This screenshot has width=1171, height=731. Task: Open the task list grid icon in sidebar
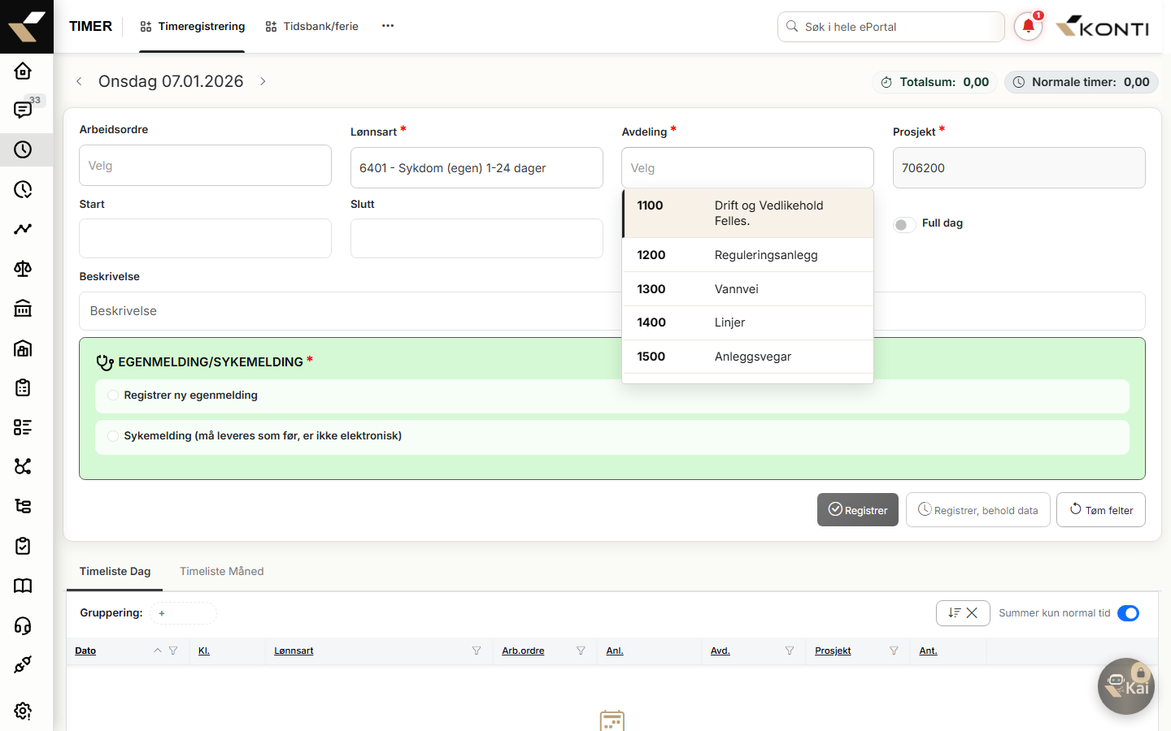tap(23, 427)
